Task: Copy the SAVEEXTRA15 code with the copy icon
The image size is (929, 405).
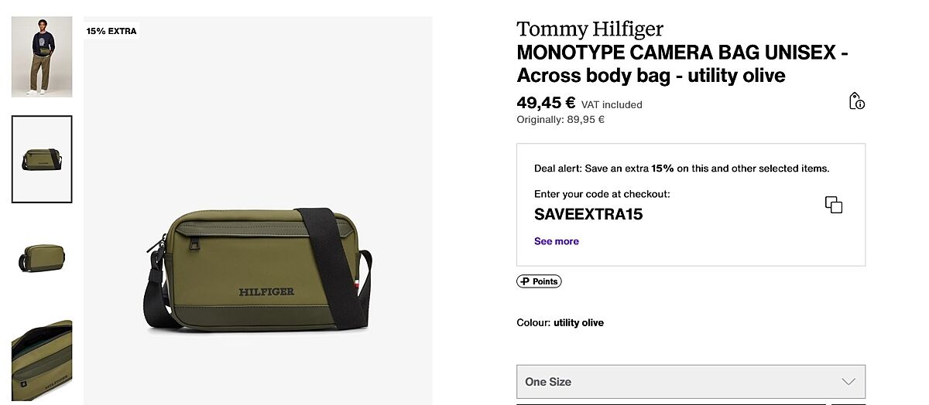Action: (x=833, y=205)
